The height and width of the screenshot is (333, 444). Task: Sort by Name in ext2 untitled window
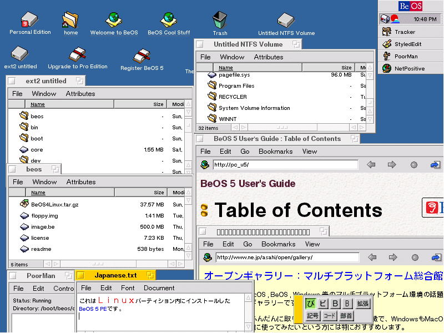tap(69, 104)
